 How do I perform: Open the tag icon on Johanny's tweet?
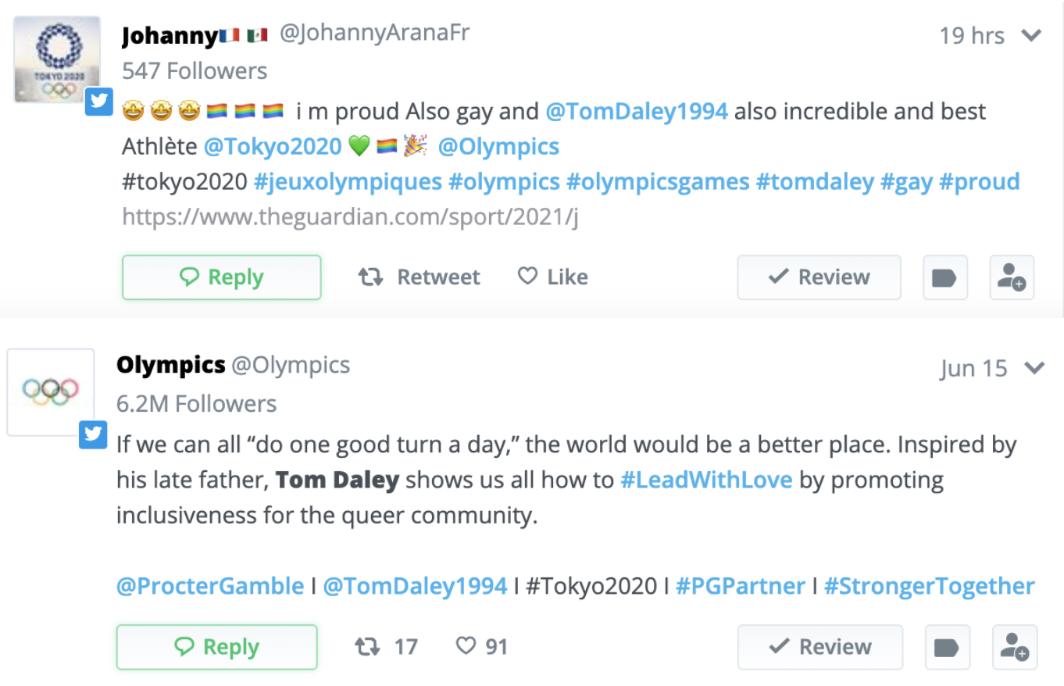(x=945, y=277)
